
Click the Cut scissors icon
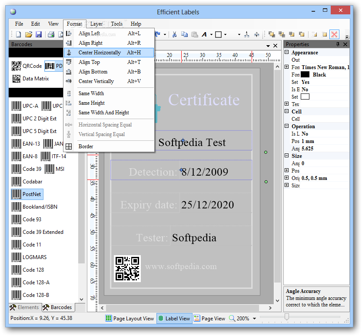point(175,35)
